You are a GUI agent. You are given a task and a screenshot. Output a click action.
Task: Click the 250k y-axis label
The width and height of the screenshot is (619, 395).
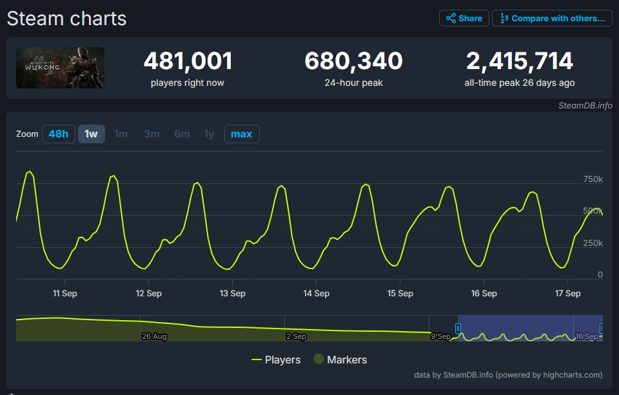[593, 243]
